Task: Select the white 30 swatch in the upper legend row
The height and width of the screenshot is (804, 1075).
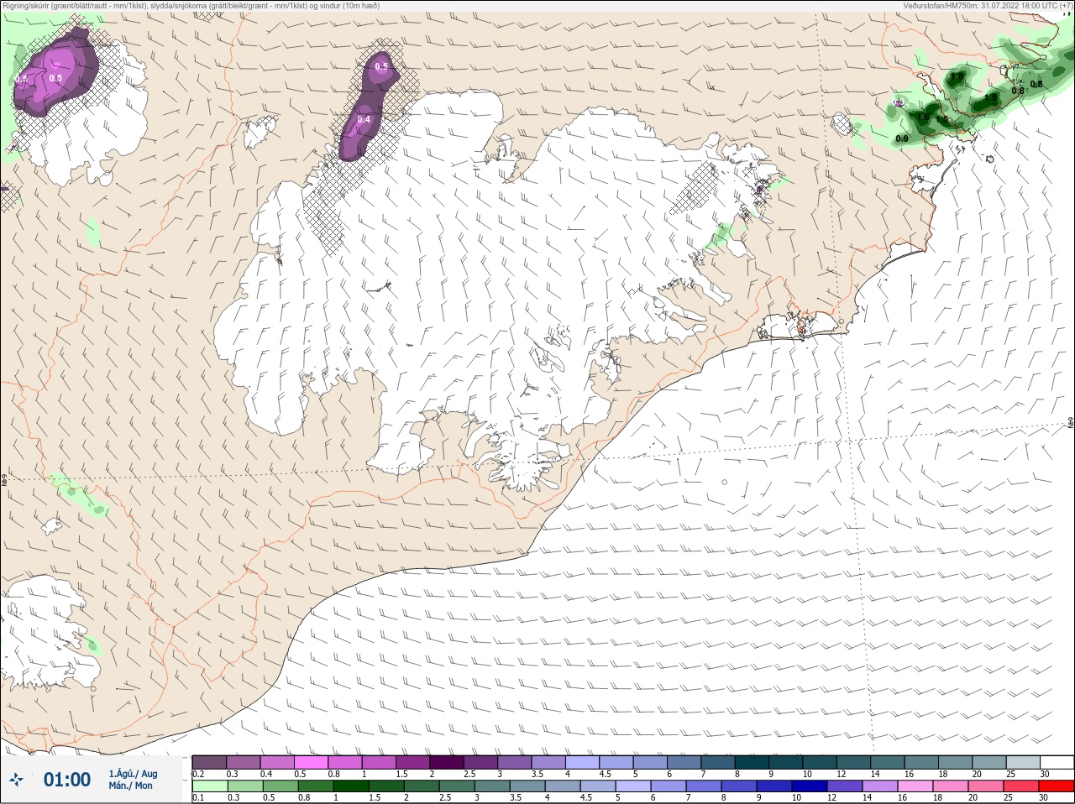Action: pos(1057,762)
